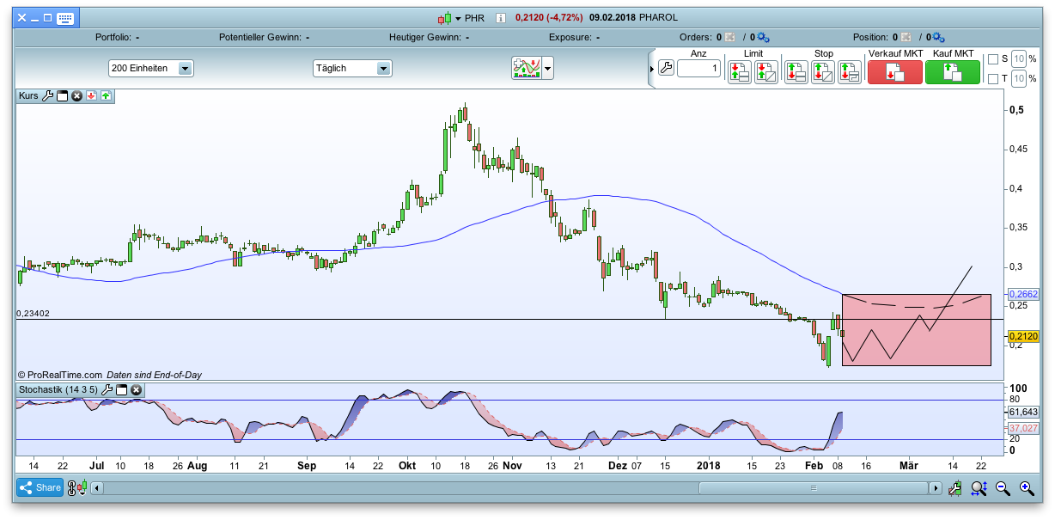Image resolution: width=1055 pixels, height=520 pixels.
Task: Open the Täglich timeframe dropdown
Action: point(352,68)
